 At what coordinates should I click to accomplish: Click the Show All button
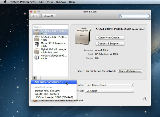tap(49, 16)
